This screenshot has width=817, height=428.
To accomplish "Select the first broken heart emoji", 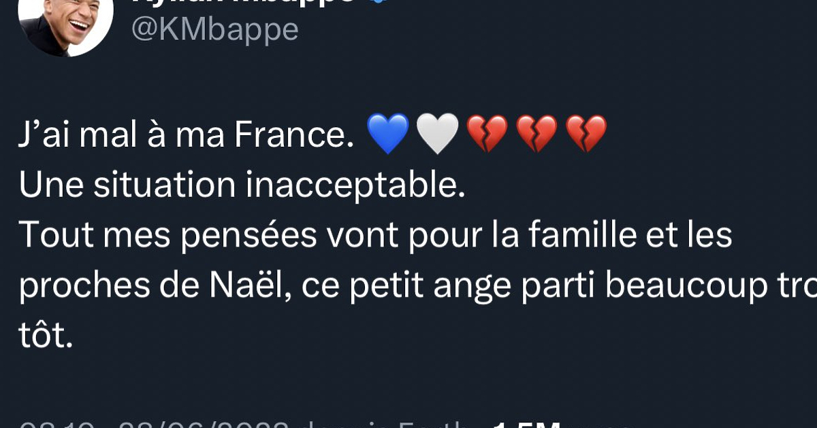I will (x=487, y=132).
